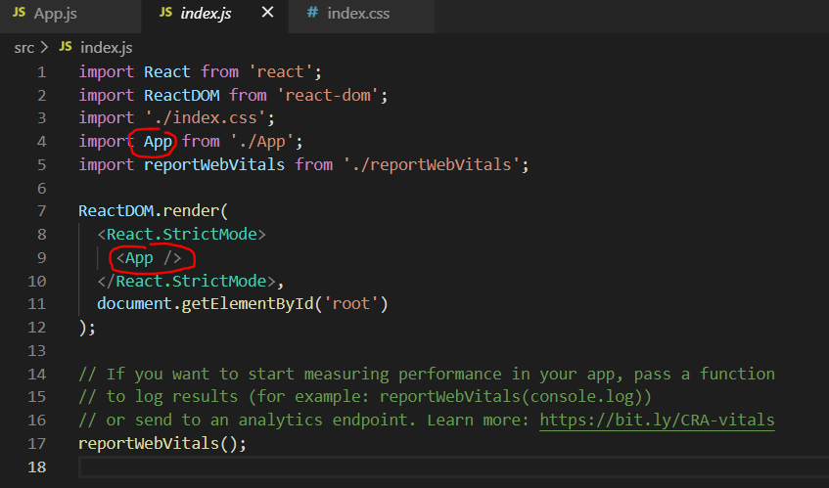Click './index.css' import string

coord(206,117)
